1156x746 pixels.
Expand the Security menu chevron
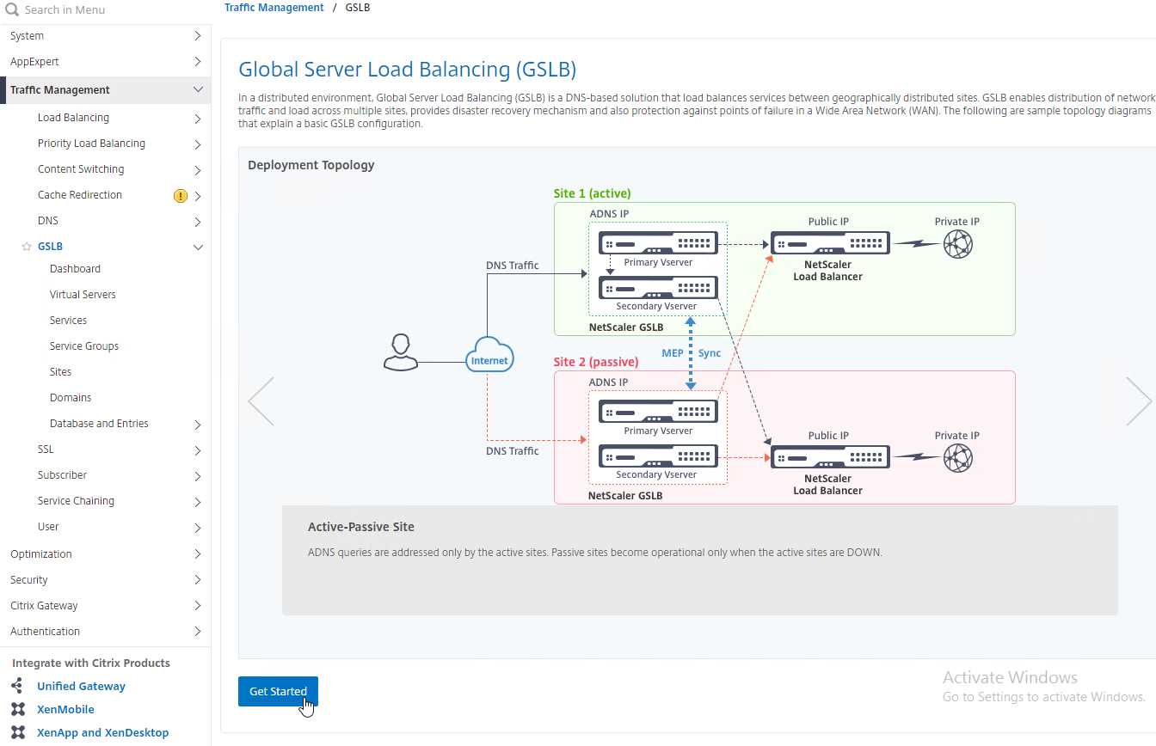tap(197, 580)
